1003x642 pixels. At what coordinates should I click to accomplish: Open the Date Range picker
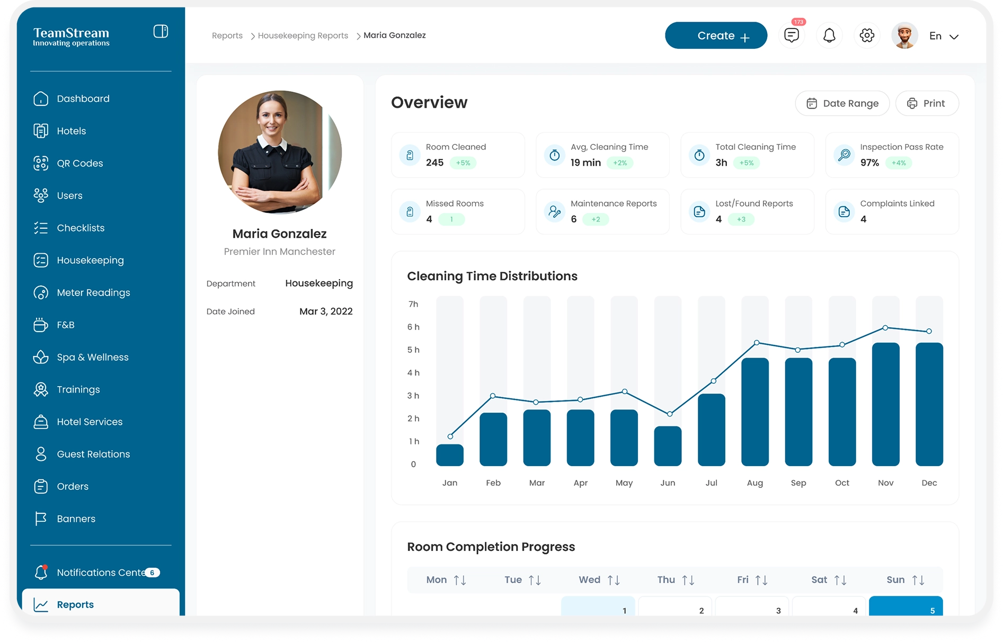pyautogui.click(x=842, y=103)
